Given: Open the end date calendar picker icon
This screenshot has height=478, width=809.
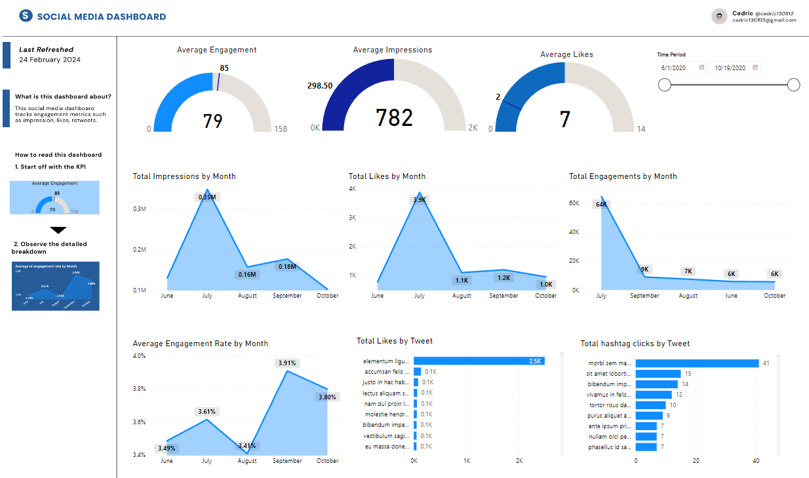Looking at the screenshot, I should 755,68.
